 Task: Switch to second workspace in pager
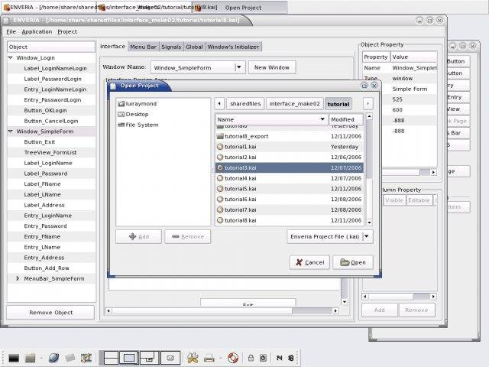pos(129,357)
